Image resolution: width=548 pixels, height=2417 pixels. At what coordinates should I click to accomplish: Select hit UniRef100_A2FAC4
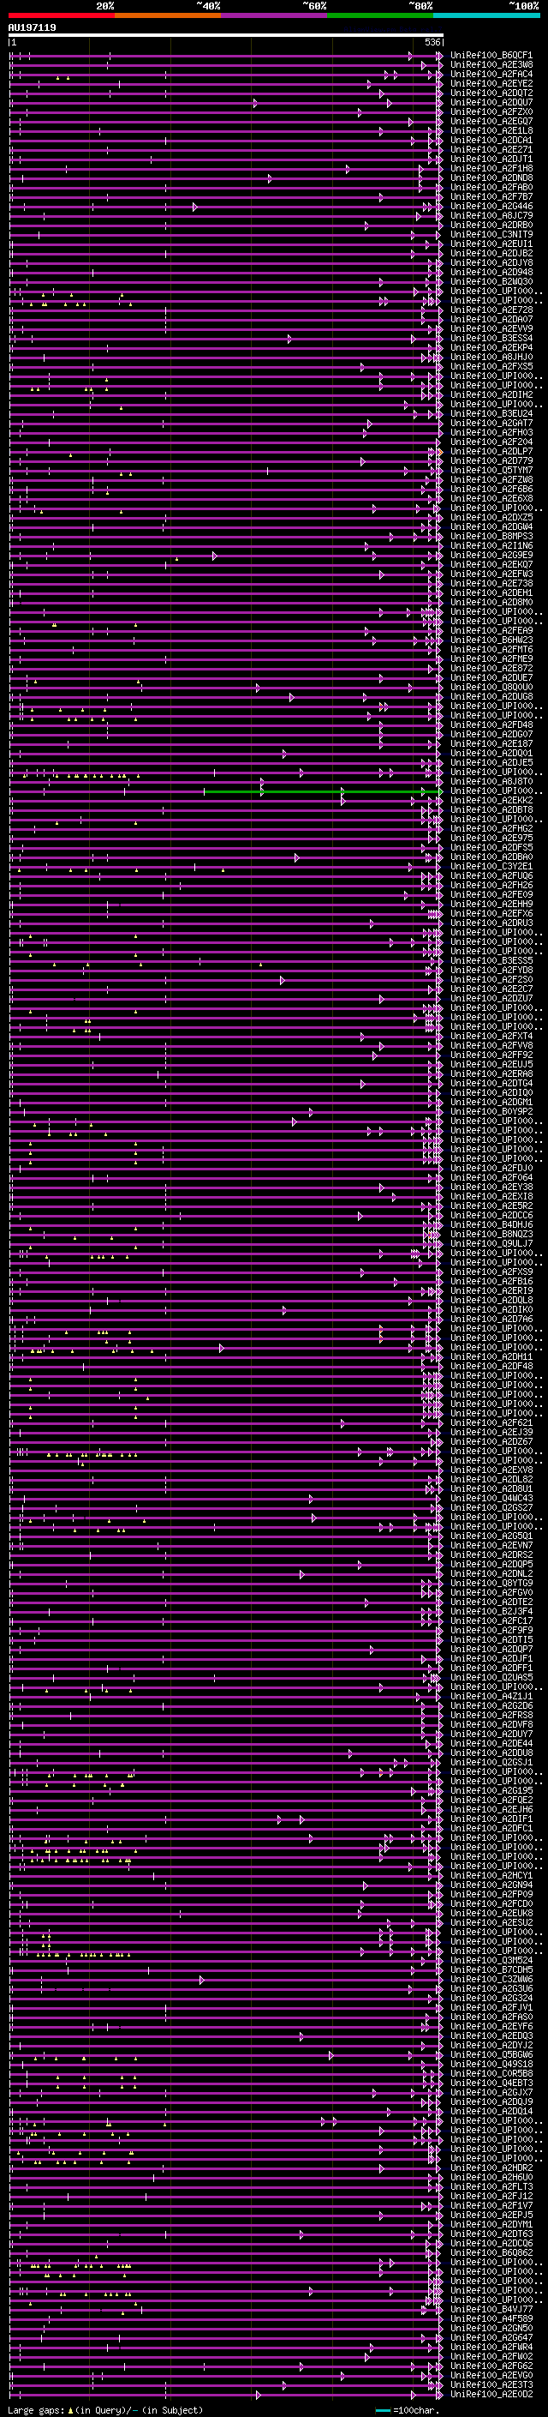(491, 74)
